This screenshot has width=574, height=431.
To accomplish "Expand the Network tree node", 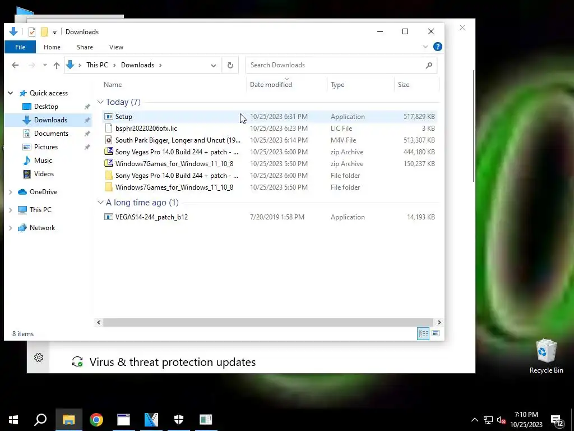I will click(x=10, y=228).
